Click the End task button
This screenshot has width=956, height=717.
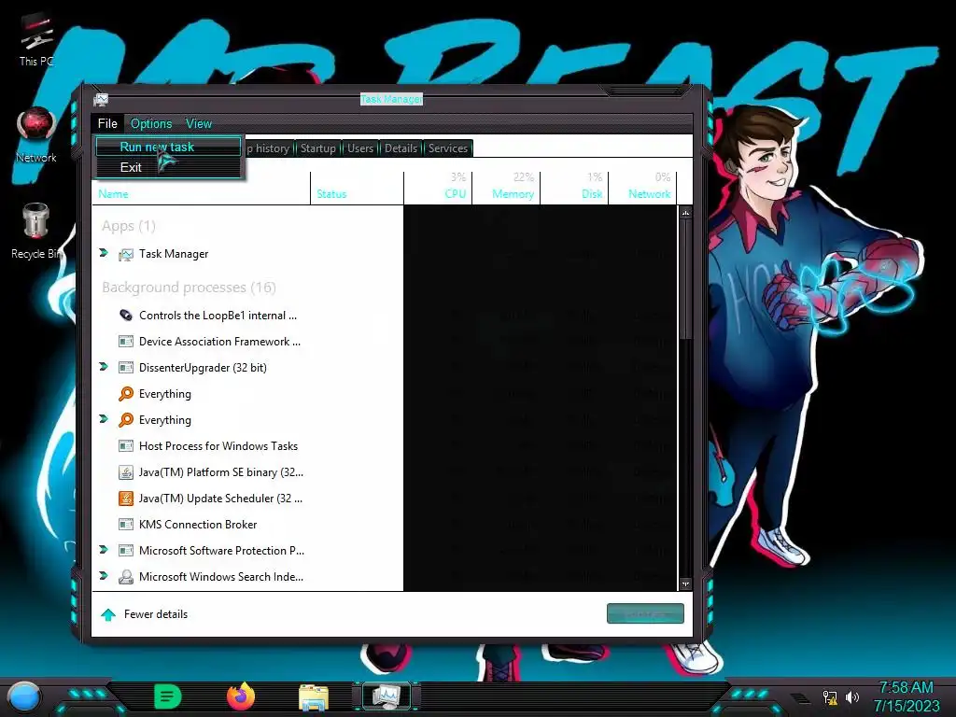tap(645, 613)
